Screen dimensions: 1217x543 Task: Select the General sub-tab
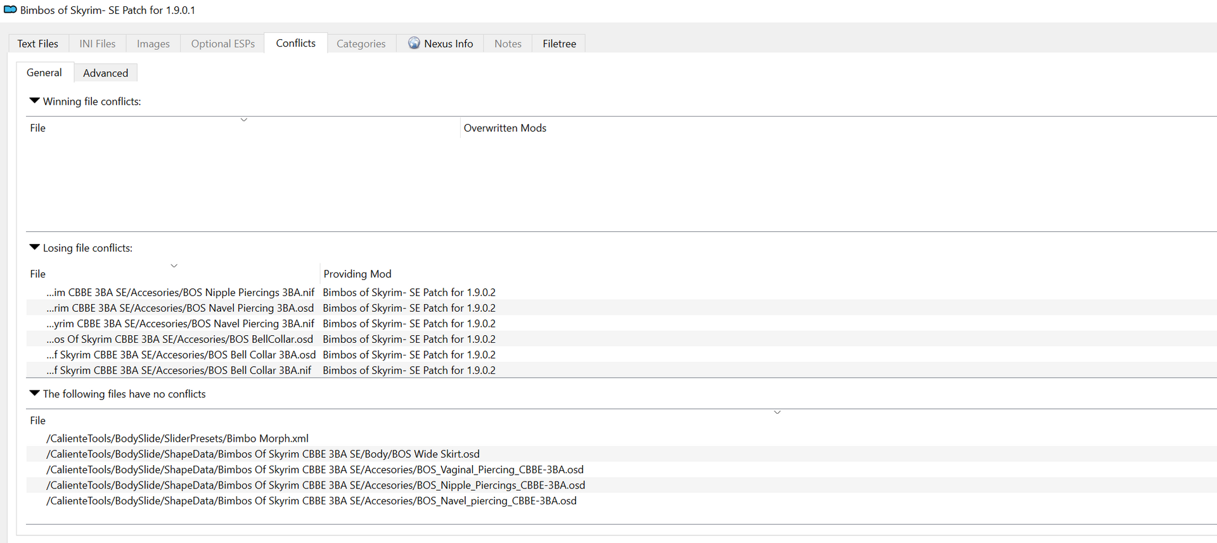pos(44,73)
